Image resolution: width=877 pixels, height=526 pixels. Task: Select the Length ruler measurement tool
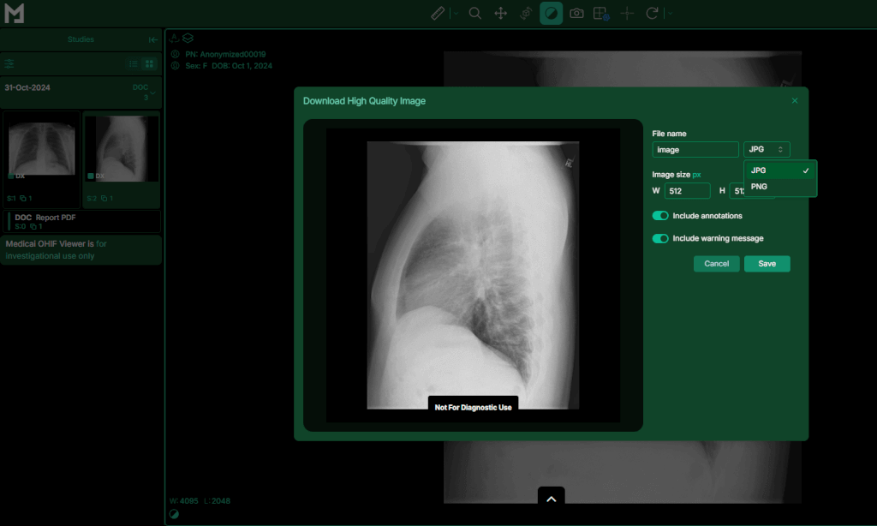[x=438, y=14]
